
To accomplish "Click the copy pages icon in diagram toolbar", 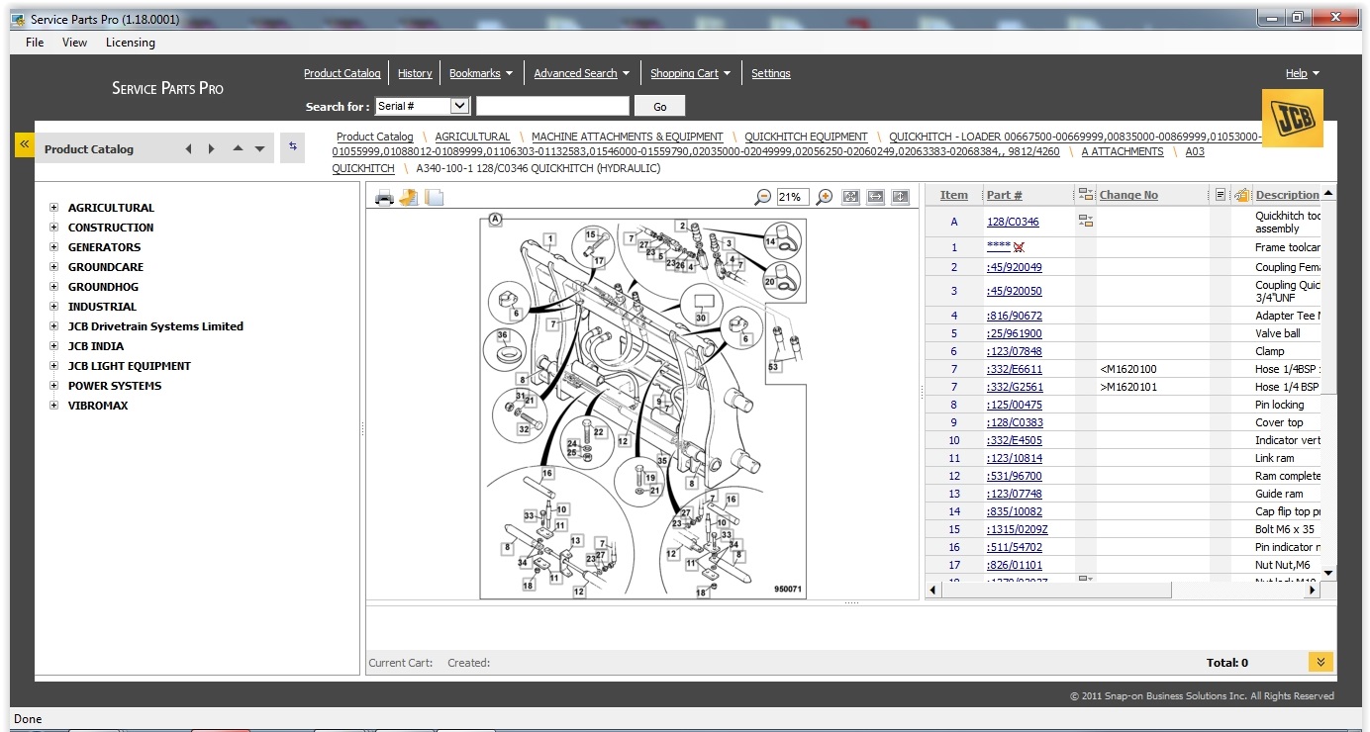I will point(435,197).
